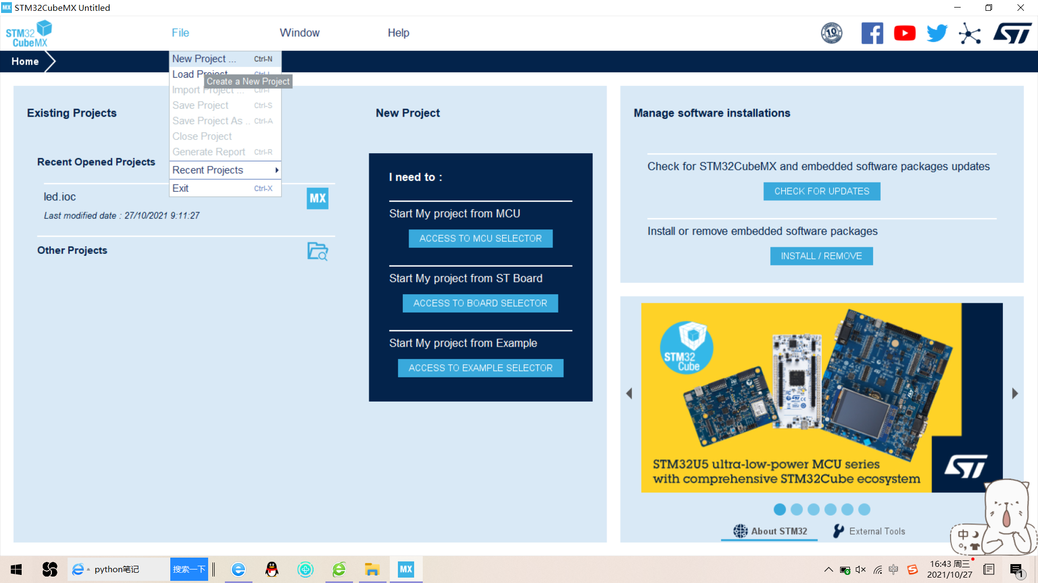Select the fifth carousel dot
1038x583 pixels.
click(x=847, y=510)
